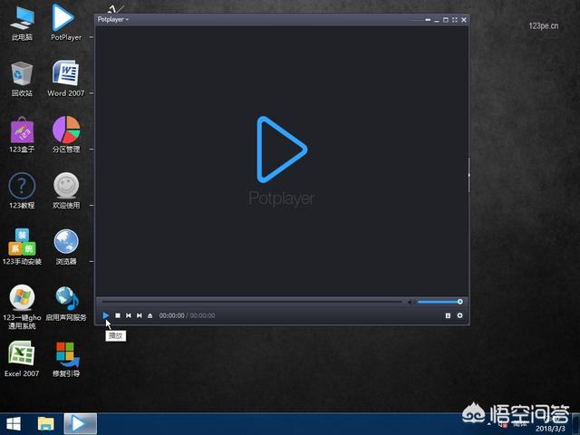Open the Potplayer title dropdown menu
The image size is (580, 435).
click(x=112, y=19)
